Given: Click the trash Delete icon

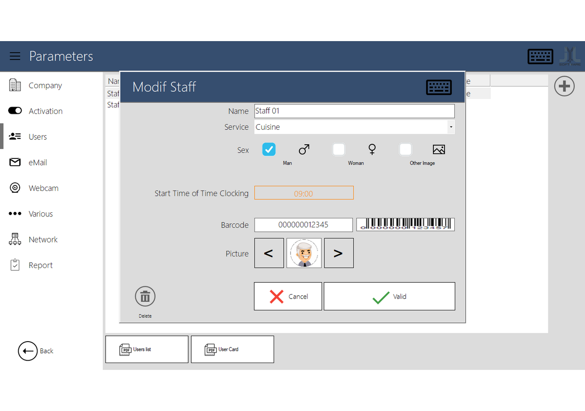Looking at the screenshot, I should (x=145, y=297).
